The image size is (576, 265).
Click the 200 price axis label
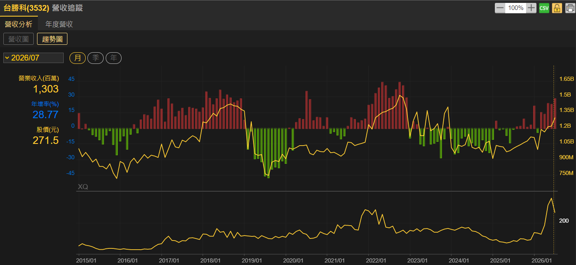[x=564, y=221]
